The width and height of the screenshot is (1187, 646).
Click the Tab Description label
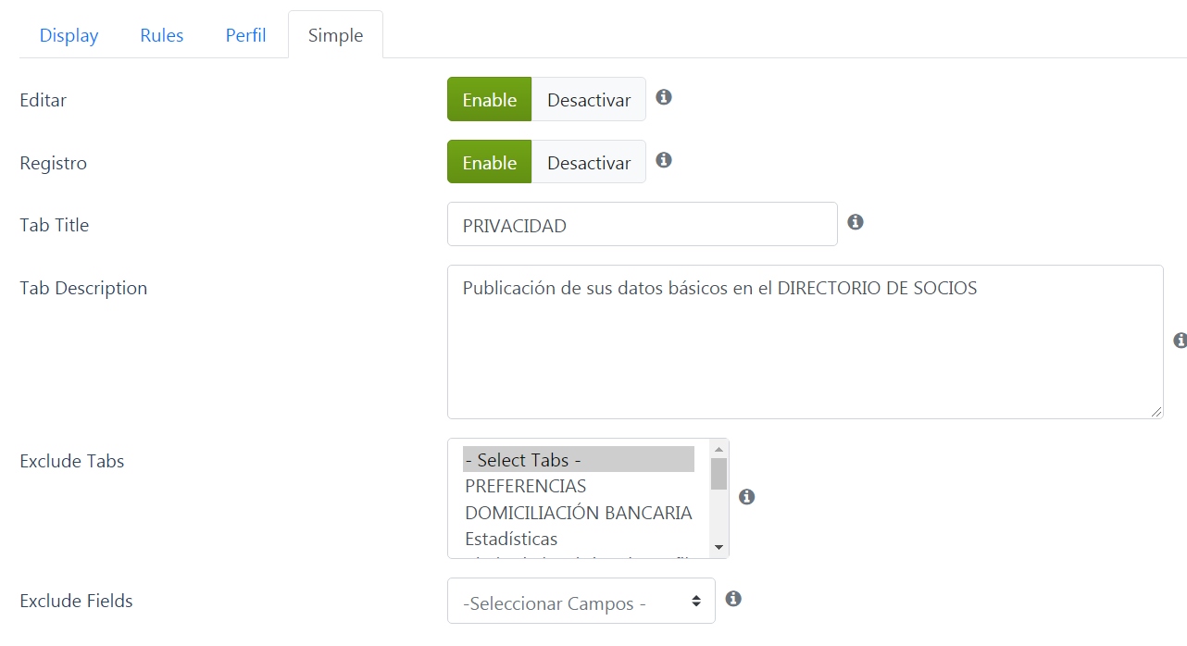pyautogui.click(x=83, y=288)
